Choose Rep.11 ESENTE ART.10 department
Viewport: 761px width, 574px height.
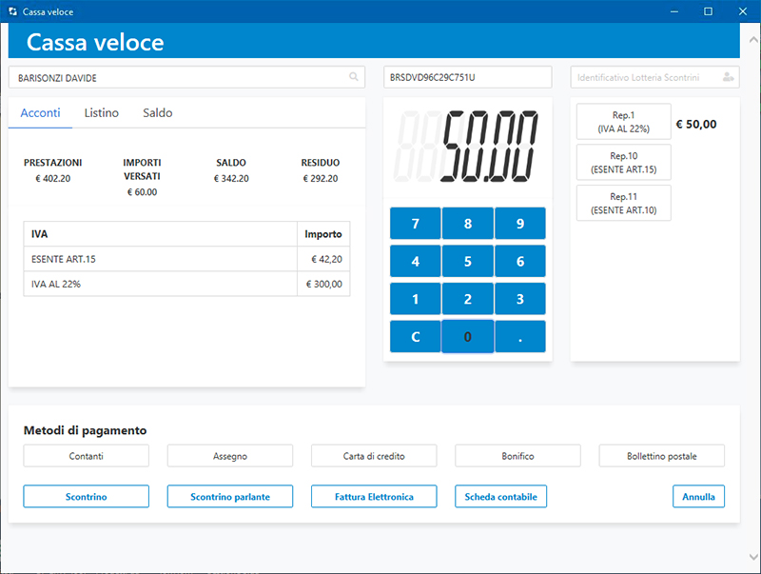coord(623,203)
